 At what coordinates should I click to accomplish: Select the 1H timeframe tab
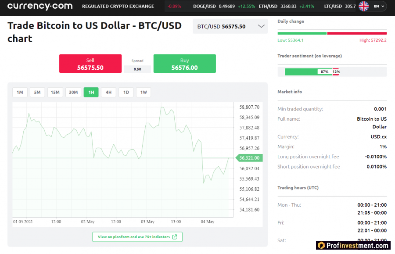point(91,93)
